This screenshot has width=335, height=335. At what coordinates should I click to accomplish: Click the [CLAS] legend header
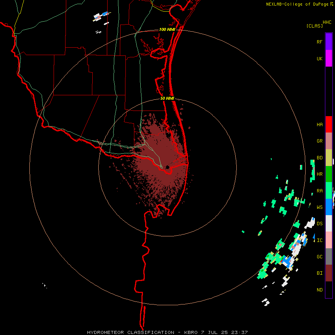click(315, 26)
